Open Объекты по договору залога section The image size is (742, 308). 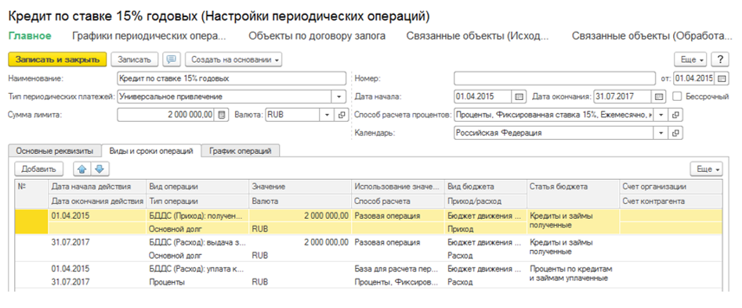(317, 36)
